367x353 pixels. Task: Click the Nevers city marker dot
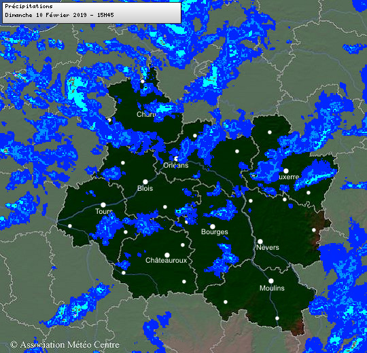point(260,242)
